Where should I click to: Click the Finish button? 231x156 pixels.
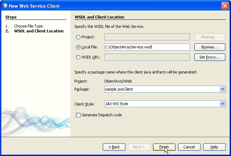[164, 147]
